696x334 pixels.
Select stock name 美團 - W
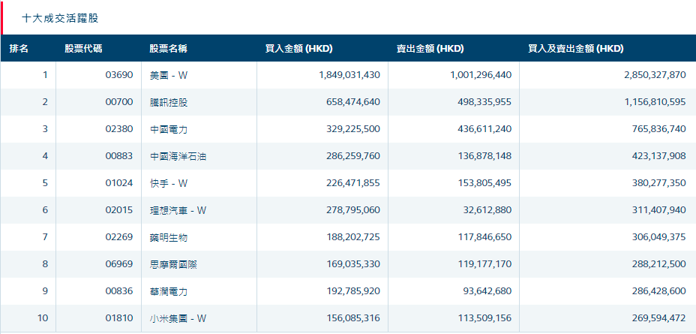point(169,75)
